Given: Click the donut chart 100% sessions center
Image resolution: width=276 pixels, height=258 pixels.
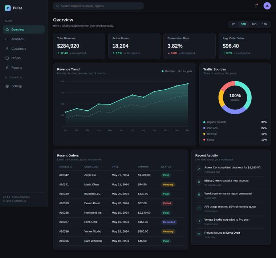Looking at the screenshot, I should 235,97.
